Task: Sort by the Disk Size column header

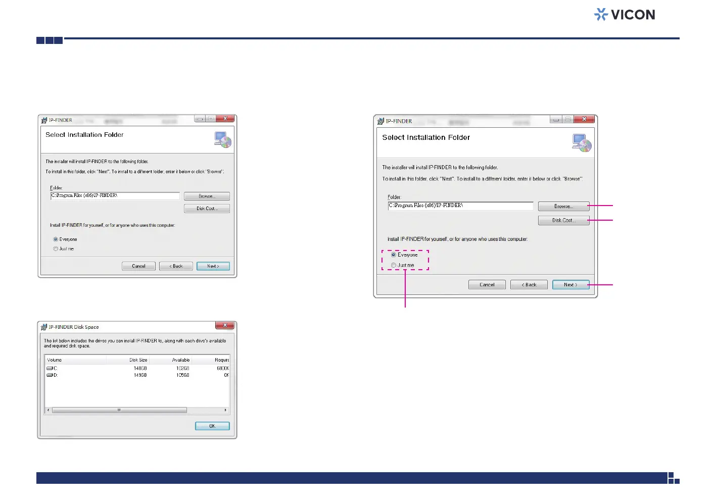Action: click(128, 360)
